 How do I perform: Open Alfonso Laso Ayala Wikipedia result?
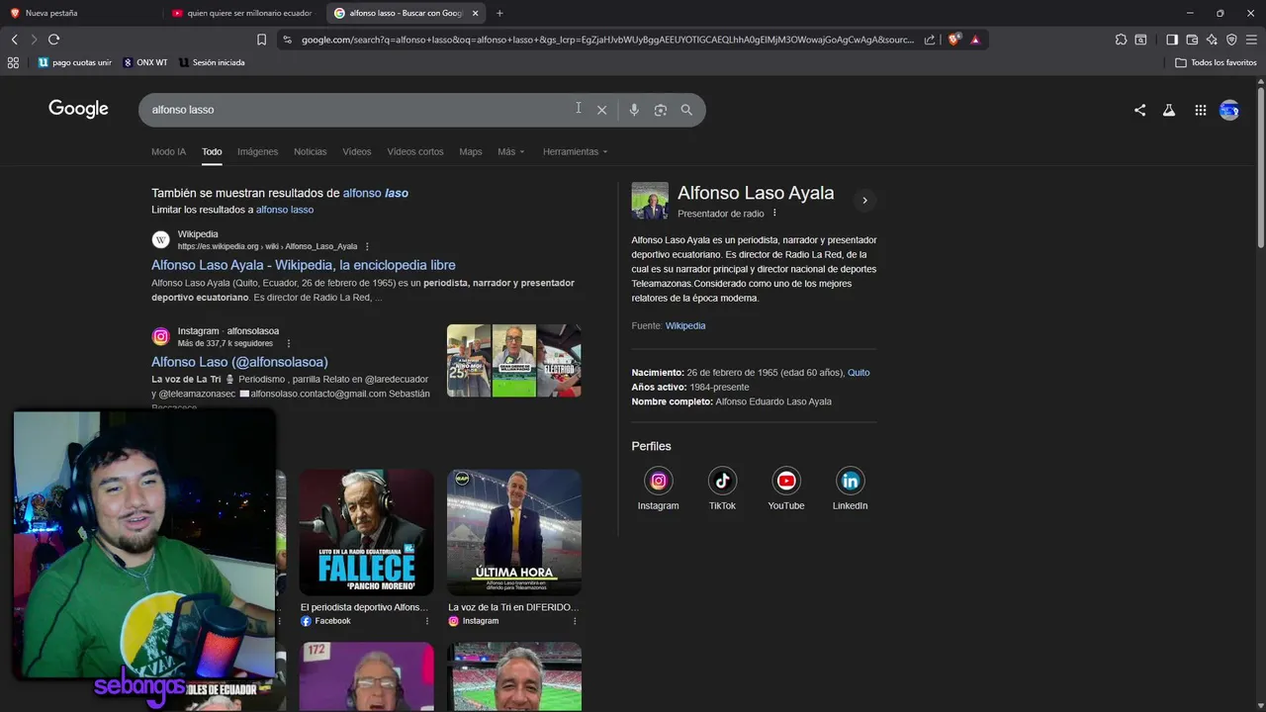point(304,265)
